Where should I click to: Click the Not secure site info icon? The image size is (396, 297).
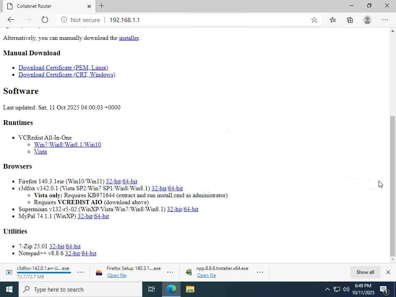[64, 20]
